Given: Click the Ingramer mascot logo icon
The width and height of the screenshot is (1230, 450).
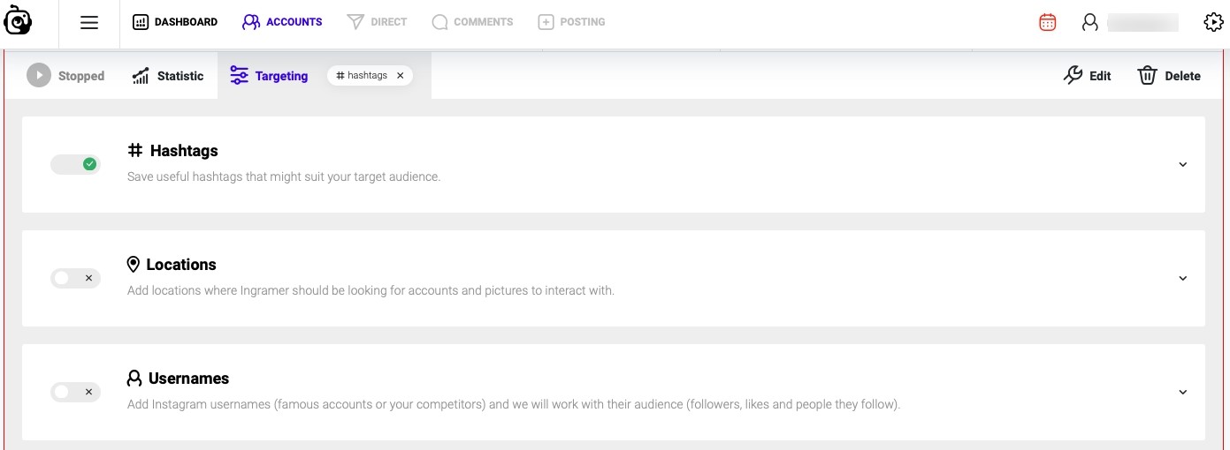Looking at the screenshot, I should click(19, 20).
